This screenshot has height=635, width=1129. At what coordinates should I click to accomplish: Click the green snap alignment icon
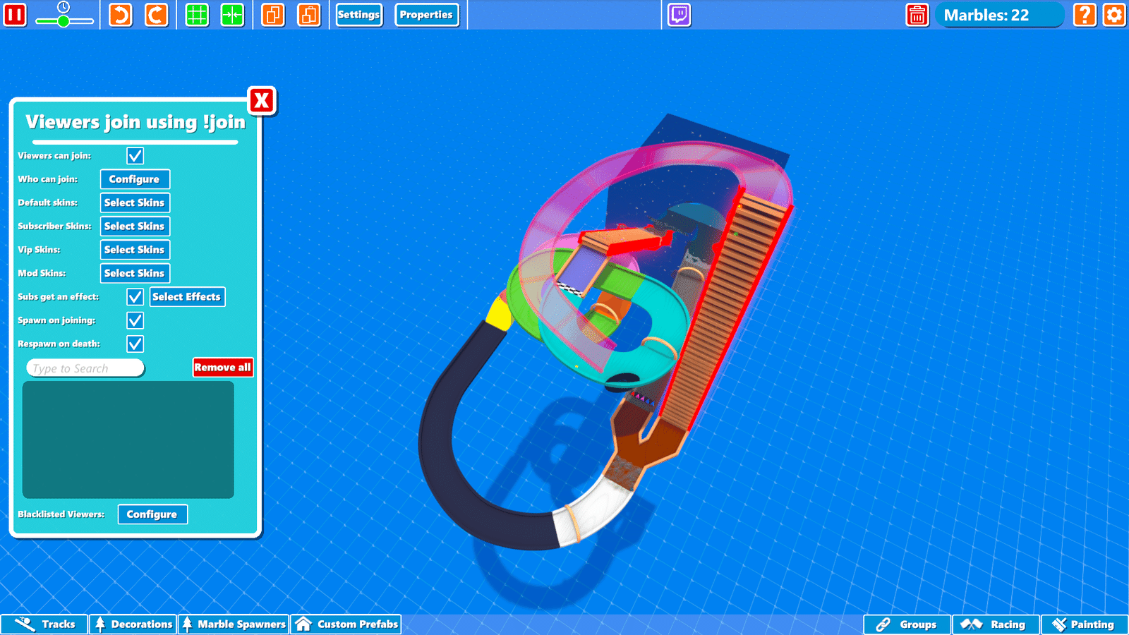point(232,15)
